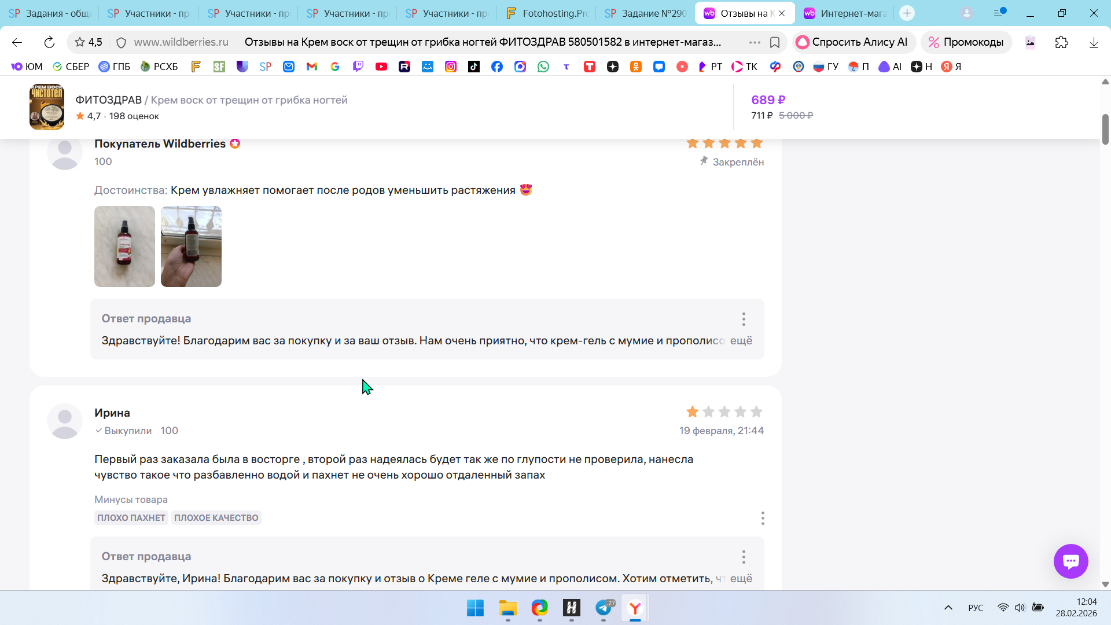Open the browser downloads icon
This screenshot has height=625, width=1111.
tap(1094, 42)
